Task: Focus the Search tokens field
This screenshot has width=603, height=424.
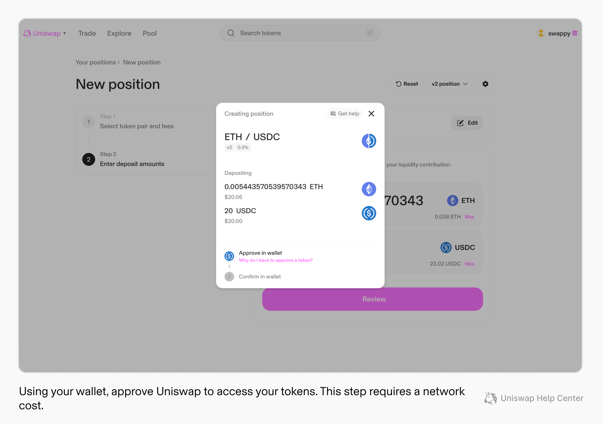Action: click(x=300, y=33)
